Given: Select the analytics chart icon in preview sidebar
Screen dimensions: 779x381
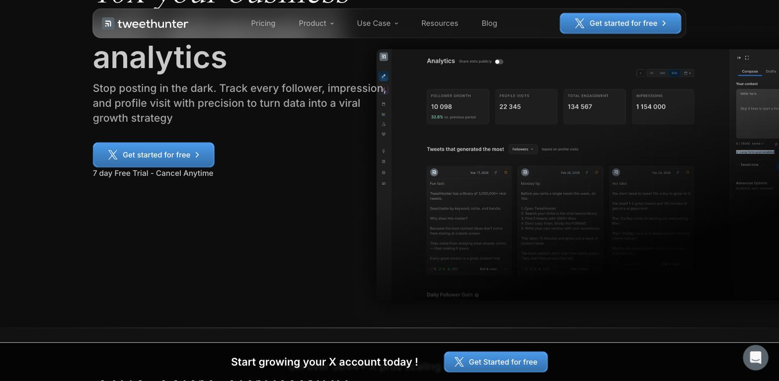Looking at the screenshot, I should pyautogui.click(x=384, y=114).
